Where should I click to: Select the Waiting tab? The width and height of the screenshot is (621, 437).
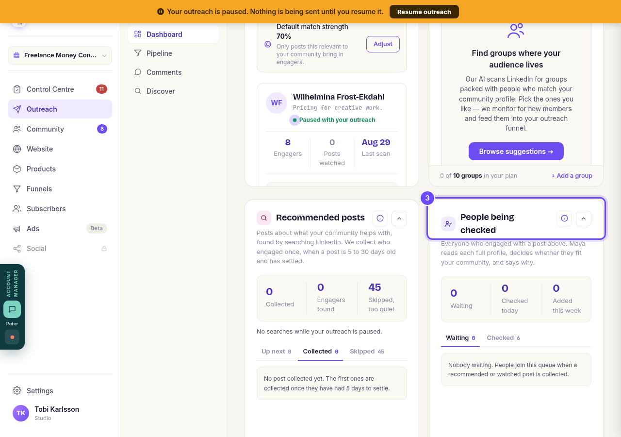[x=460, y=338]
